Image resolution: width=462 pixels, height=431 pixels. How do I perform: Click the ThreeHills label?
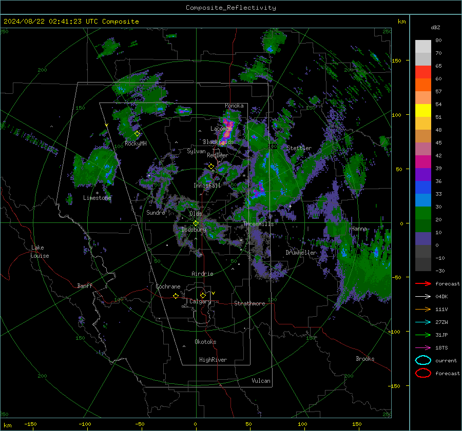[x=258, y=224]
